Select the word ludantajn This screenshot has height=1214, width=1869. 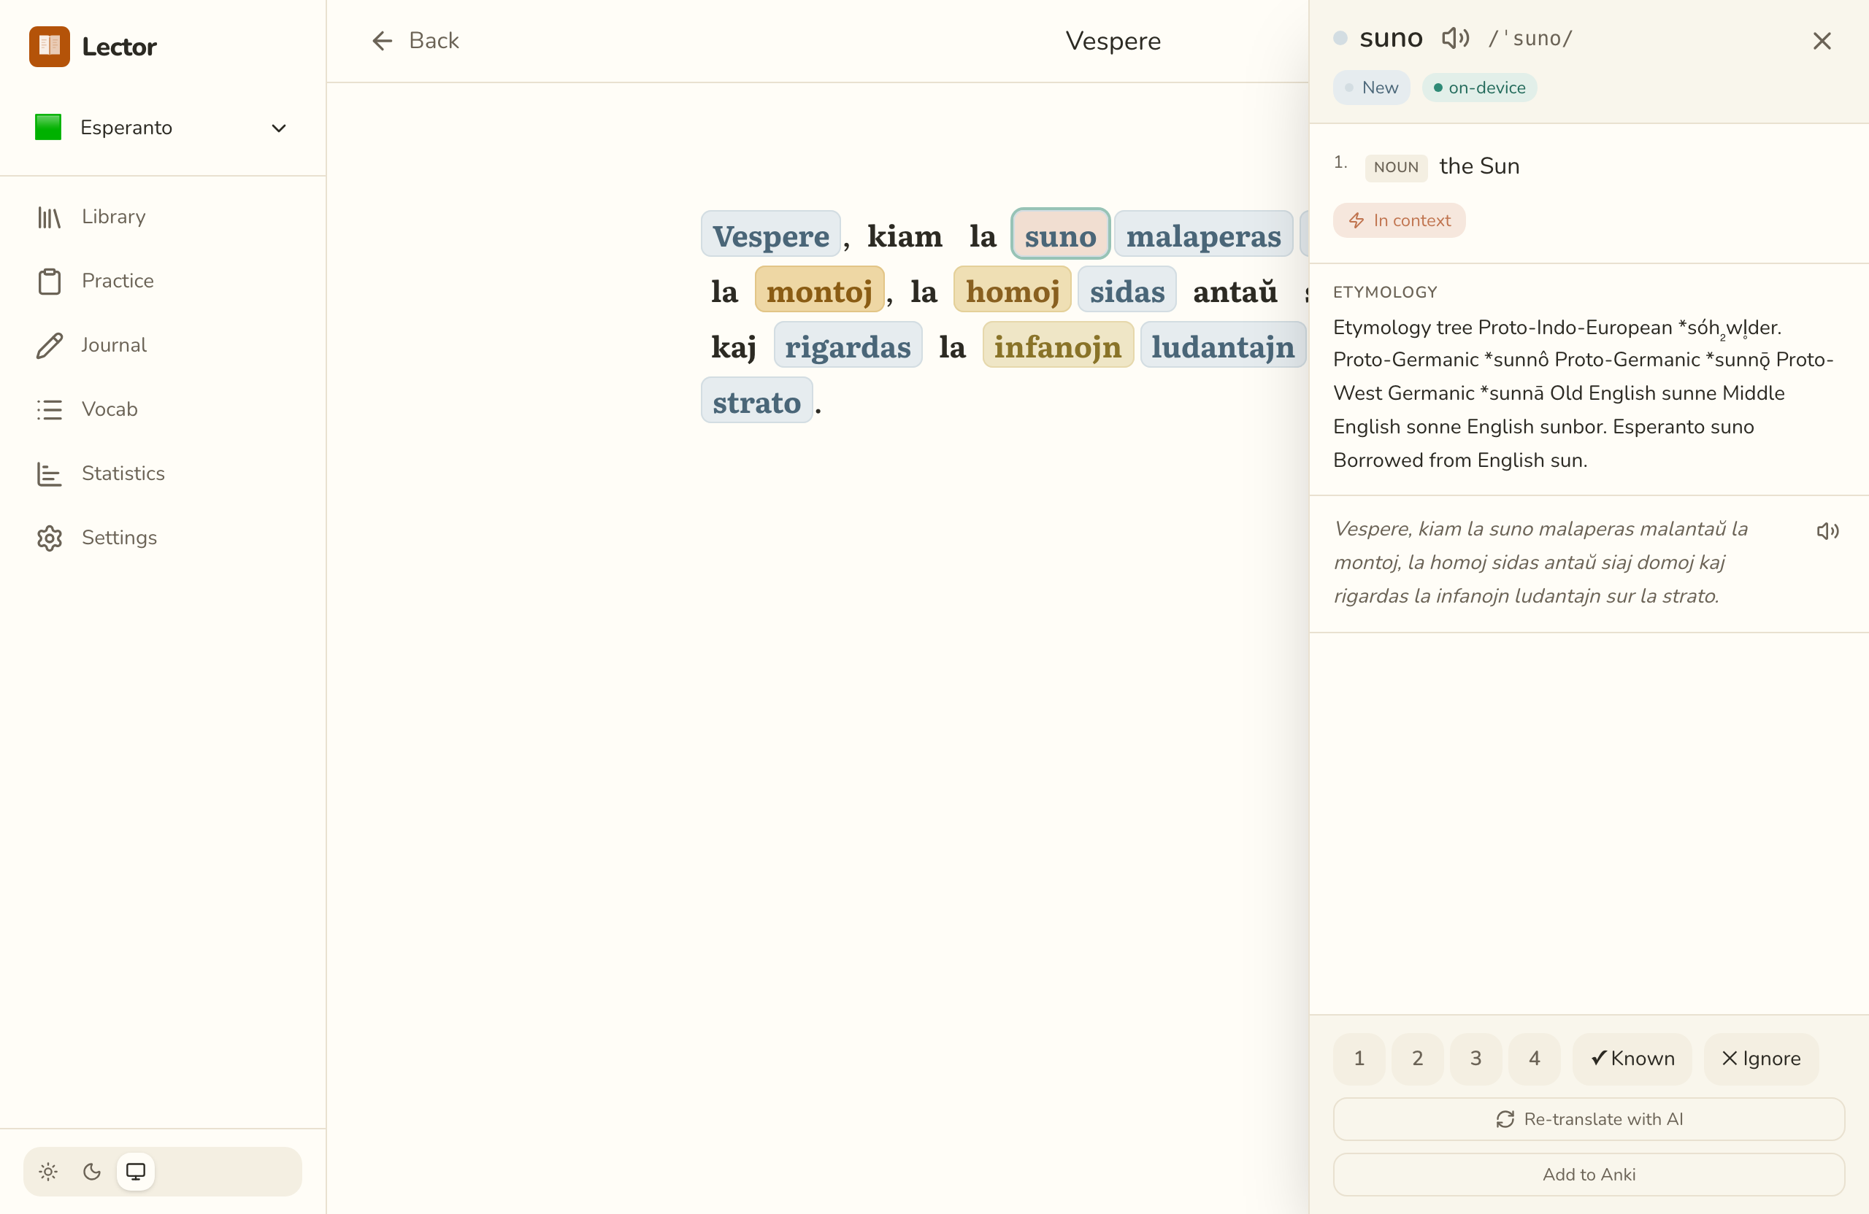1223,346
